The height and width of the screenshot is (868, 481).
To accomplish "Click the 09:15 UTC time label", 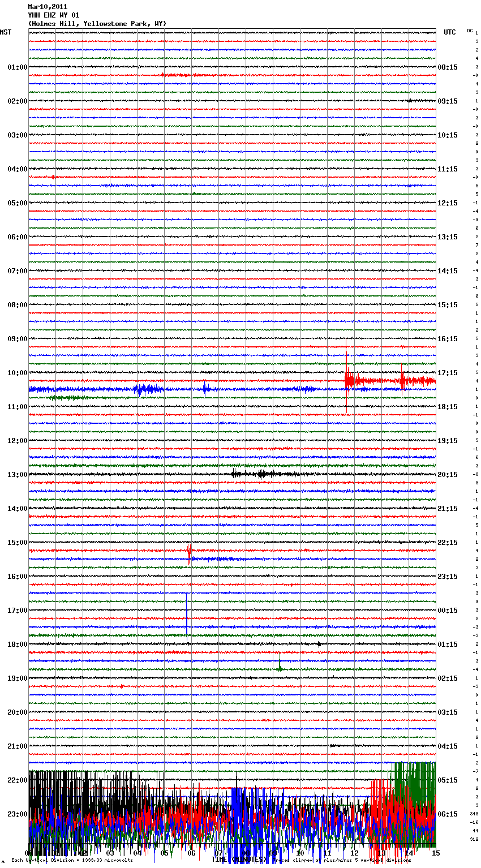I will (x=448, y=101).
